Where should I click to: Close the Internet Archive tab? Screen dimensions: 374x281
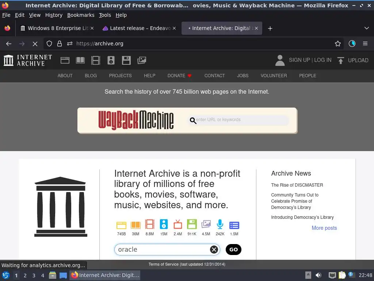[256, 28]
